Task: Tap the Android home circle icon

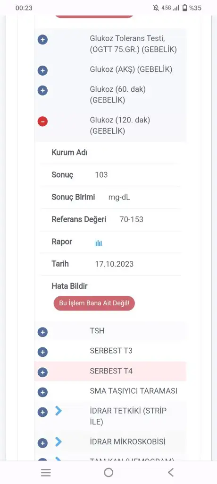Action: [x=108, y=472]
